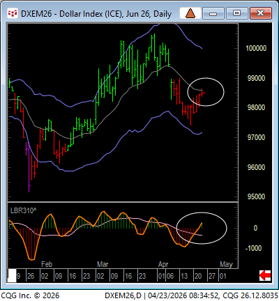This screenshot has width=279, height=301.
Task: Click date 13 on the time axis
Action: 184,276
